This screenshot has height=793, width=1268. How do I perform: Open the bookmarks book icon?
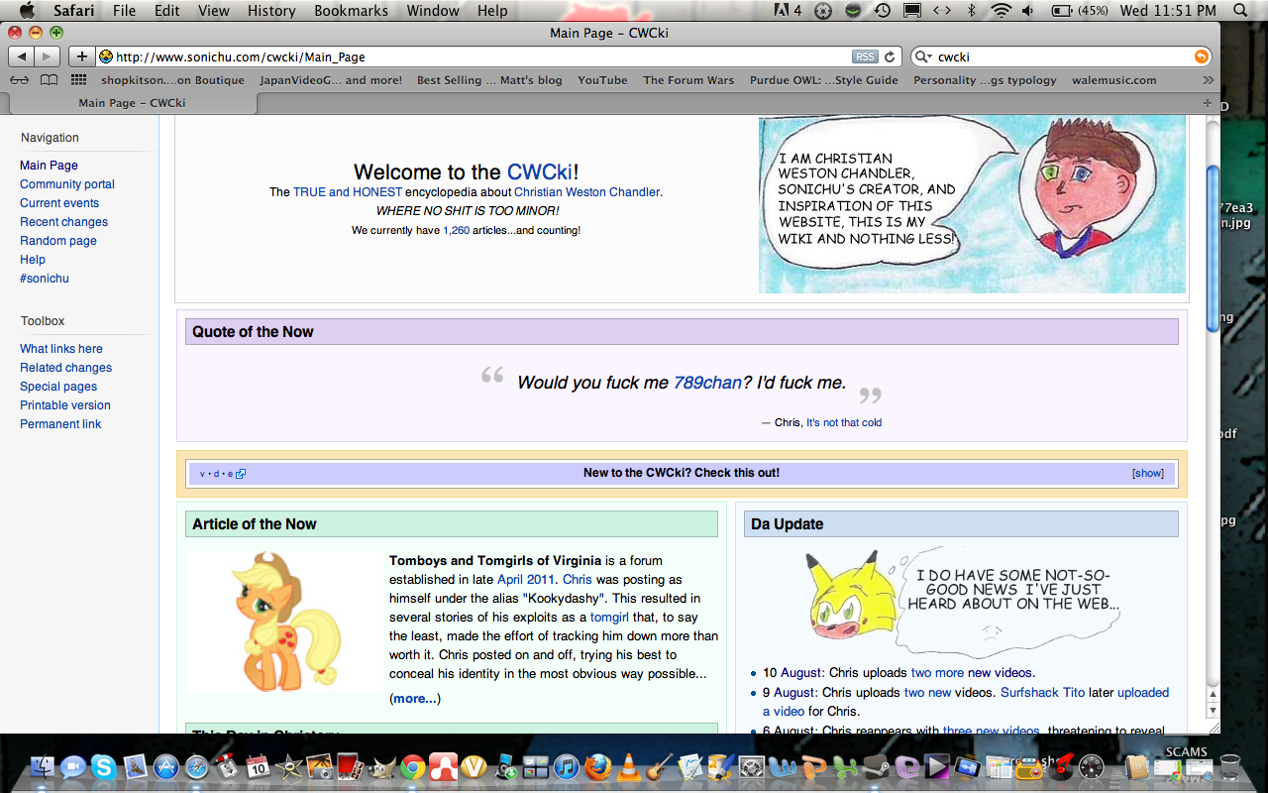[x=49, y=80]
